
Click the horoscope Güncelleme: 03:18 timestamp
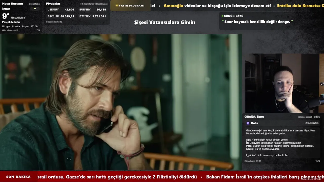[253, 161]
